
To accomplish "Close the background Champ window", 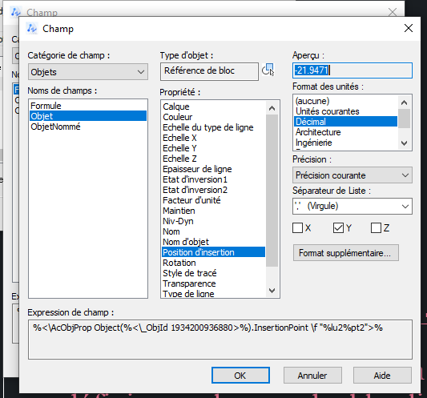I will pyautogui.click(x=393, y=12).
